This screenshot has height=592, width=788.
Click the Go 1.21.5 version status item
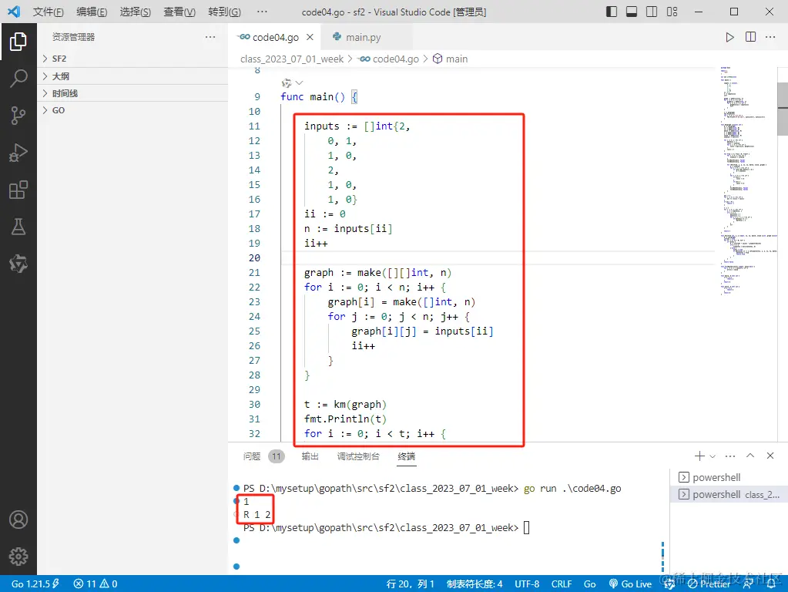click(35, 584)
